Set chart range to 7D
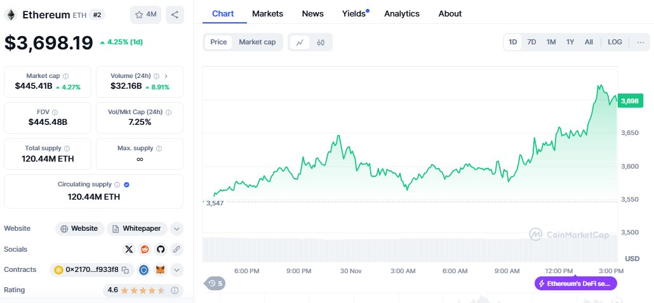 pos(531,42)
